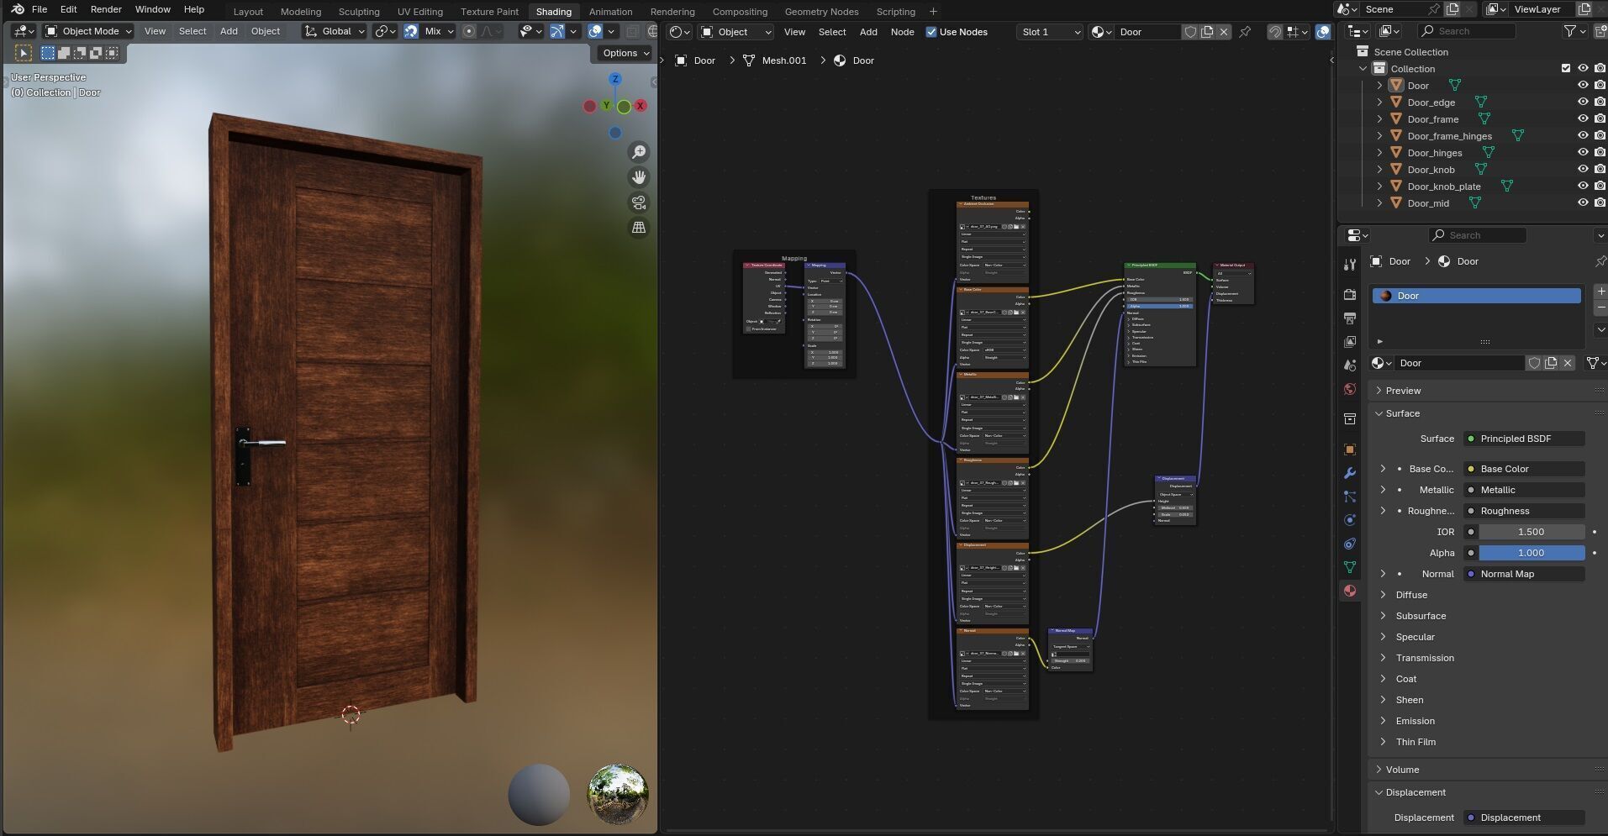
Task: Switch to the UV Editing workspace tab
Action: [420, 12]
